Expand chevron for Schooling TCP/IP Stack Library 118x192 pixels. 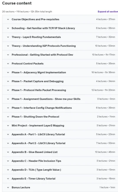(x=8, y=28)
